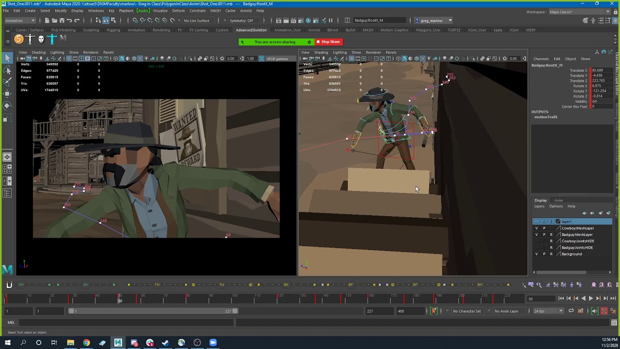This screenshot has width=620, height=349.
Task: Click the Open Scene folder icon
Action: 54,20
